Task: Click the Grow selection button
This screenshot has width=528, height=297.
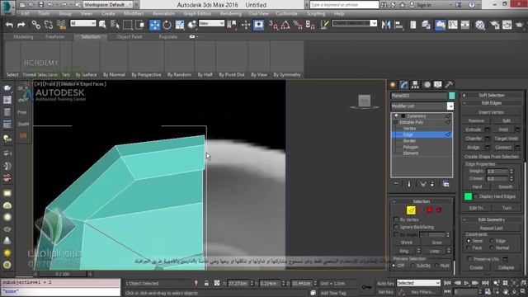Action: coord(436,242)
